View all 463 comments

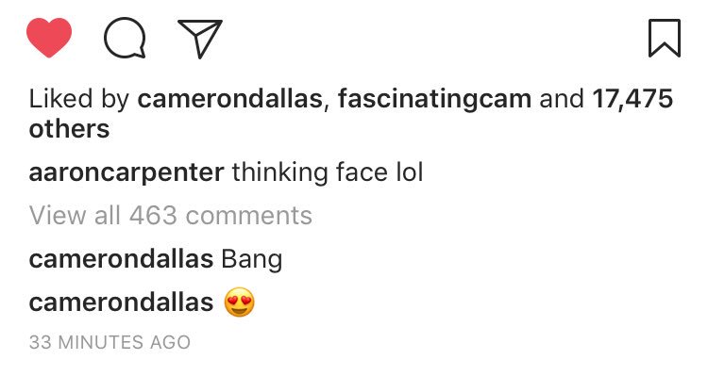(171, 216)
